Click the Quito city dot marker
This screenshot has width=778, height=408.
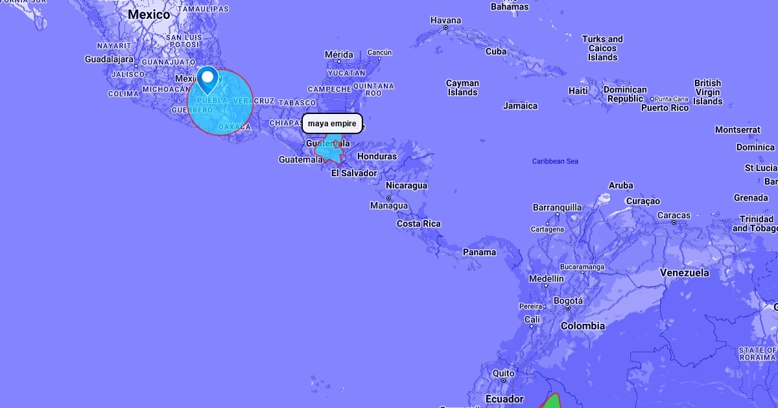tap(504, 381)
